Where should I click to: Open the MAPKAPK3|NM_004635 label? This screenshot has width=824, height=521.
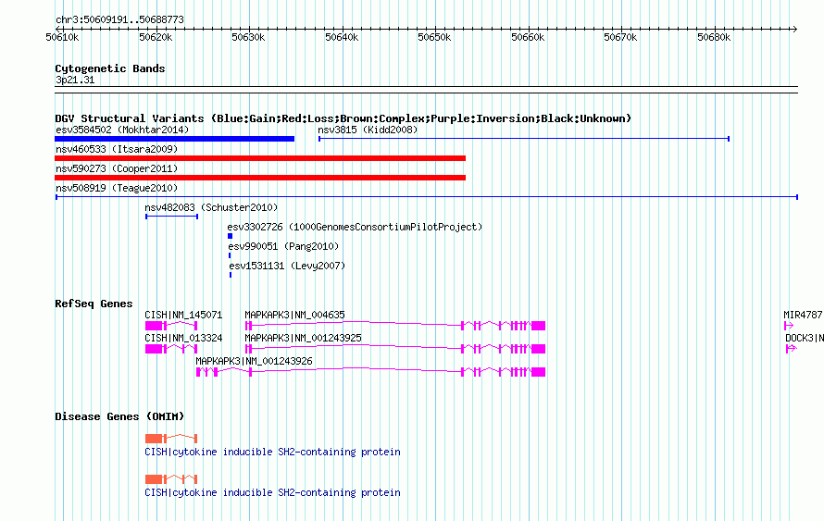pyautogui.click(x=294, y=316)
